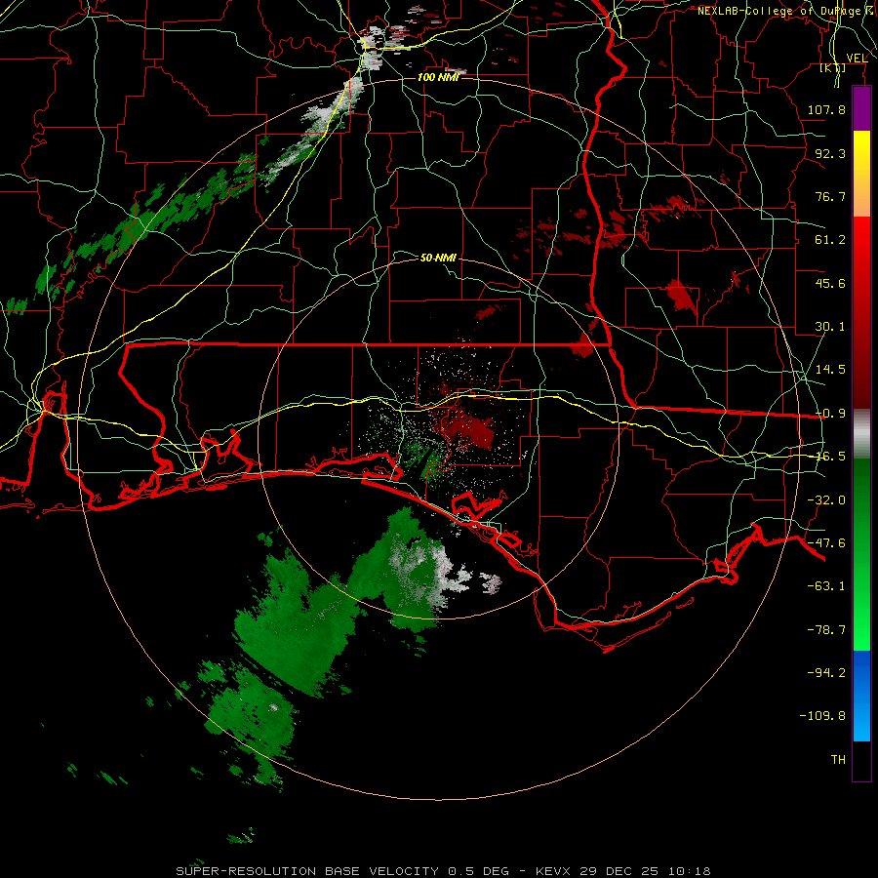This screenshot has height=878, width=878.
Task: Click the 14.5 velocity scale value
Action: click(x=830, y=369)
